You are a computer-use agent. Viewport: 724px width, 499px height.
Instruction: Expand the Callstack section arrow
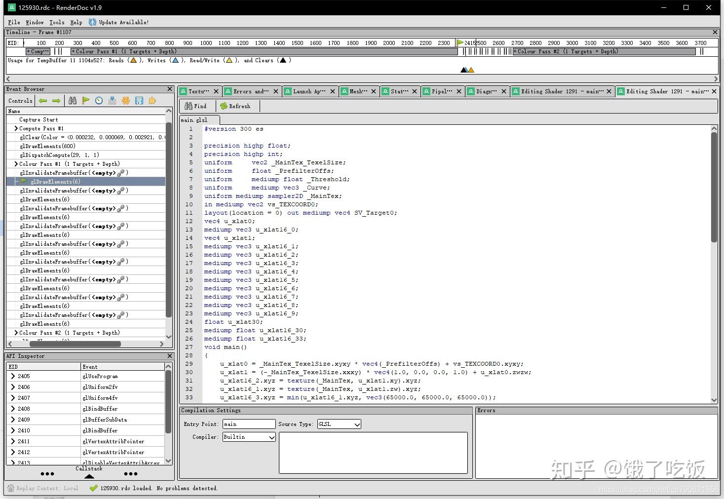coord(89,476)
